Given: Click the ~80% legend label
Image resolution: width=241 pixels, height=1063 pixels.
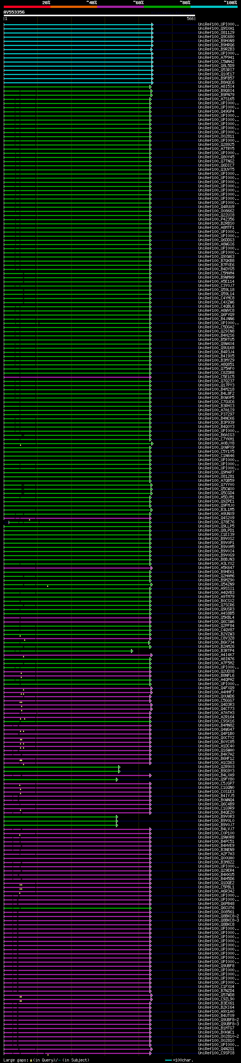Looking at the screenshot, I should 185,3.
